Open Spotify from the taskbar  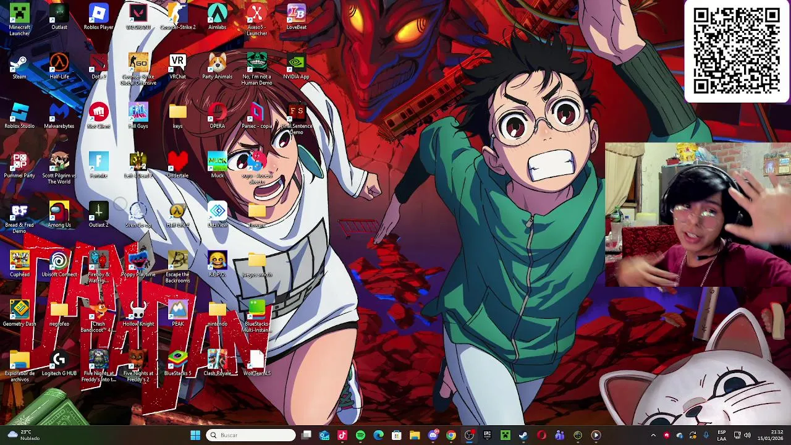pyautogui.click(x=360, y=435)
